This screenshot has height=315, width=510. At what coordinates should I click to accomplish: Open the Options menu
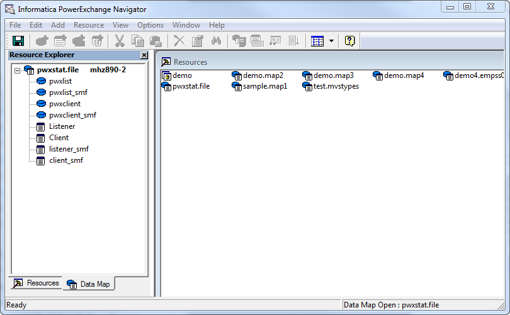(x=150, y=25)
